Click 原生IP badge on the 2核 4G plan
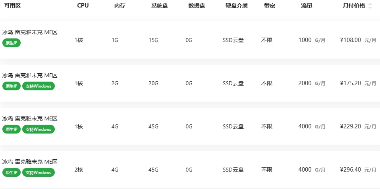 pyautogui.click(x=11, y=172)
